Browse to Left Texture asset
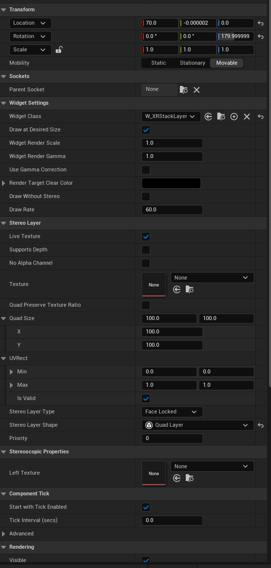 189,478
